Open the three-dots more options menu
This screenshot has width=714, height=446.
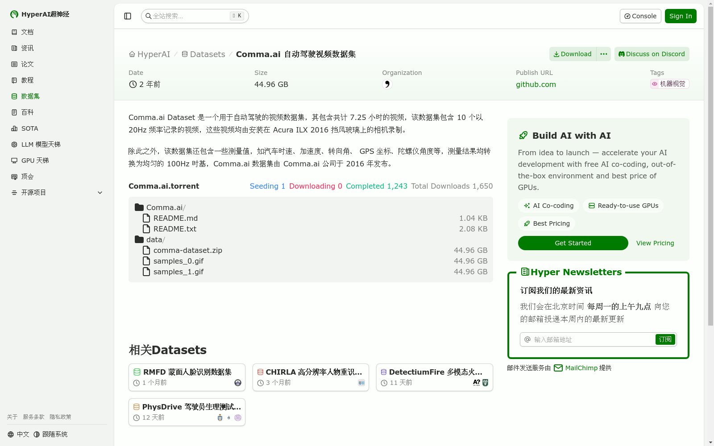604,54
